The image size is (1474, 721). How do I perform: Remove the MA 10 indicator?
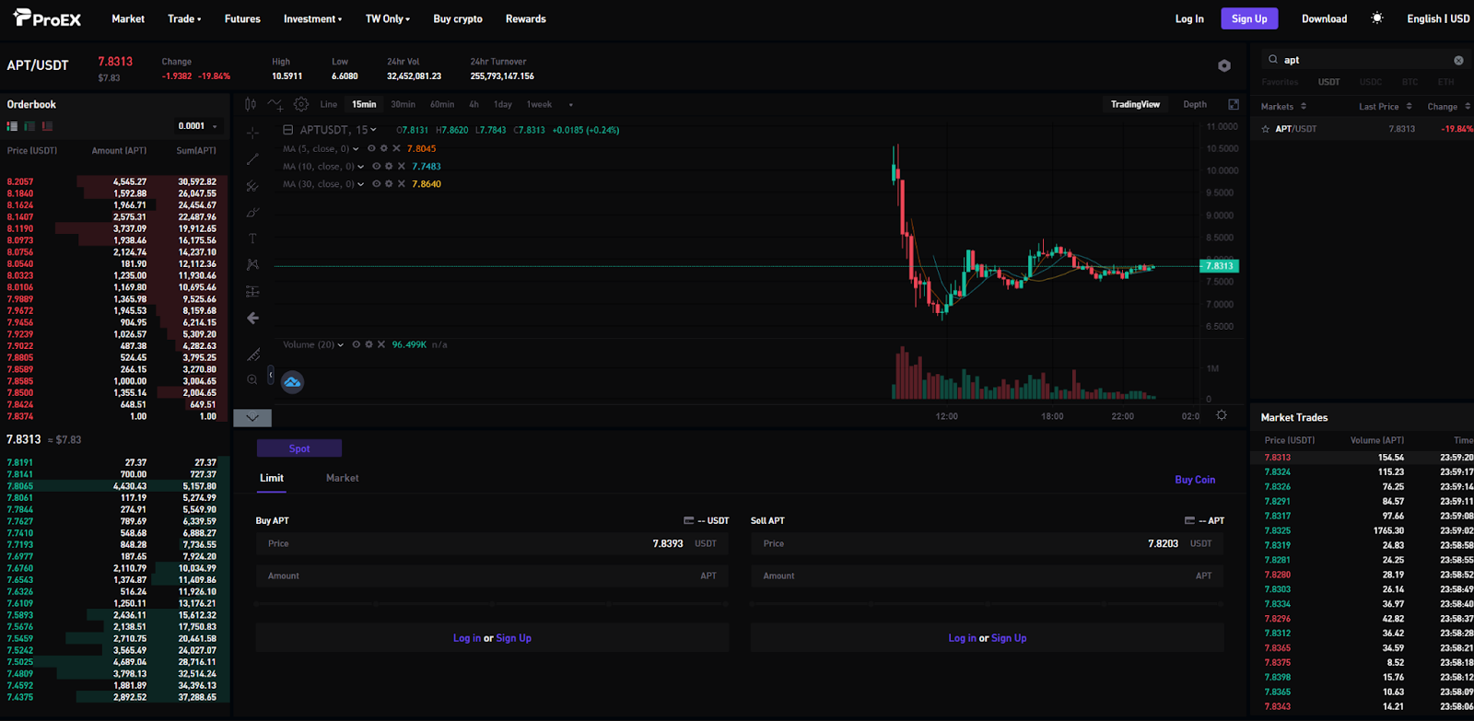click(x=402, y=167)
